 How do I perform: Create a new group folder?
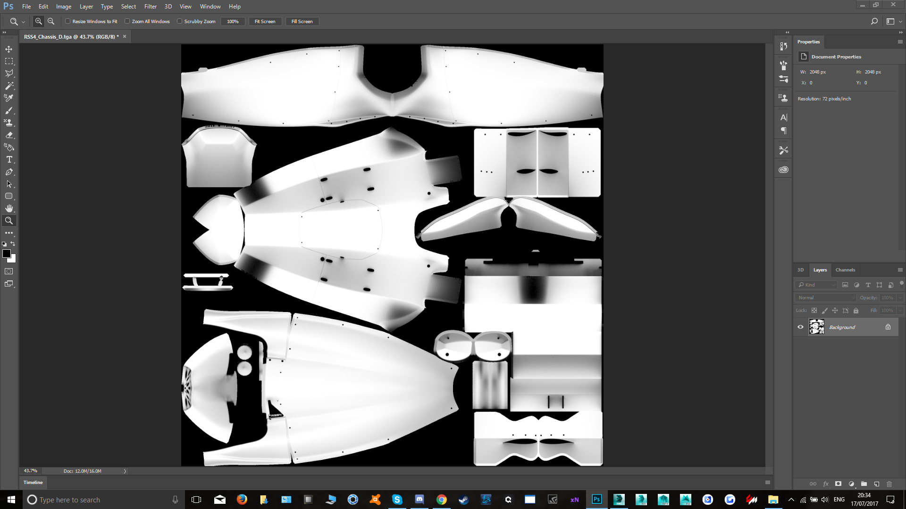tap(864, 484)
